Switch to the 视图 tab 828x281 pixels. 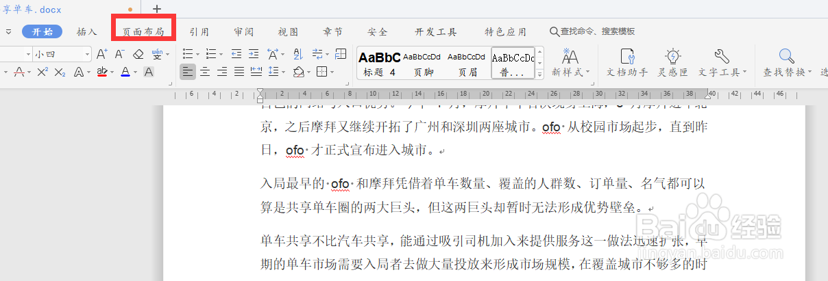point(289,31)
